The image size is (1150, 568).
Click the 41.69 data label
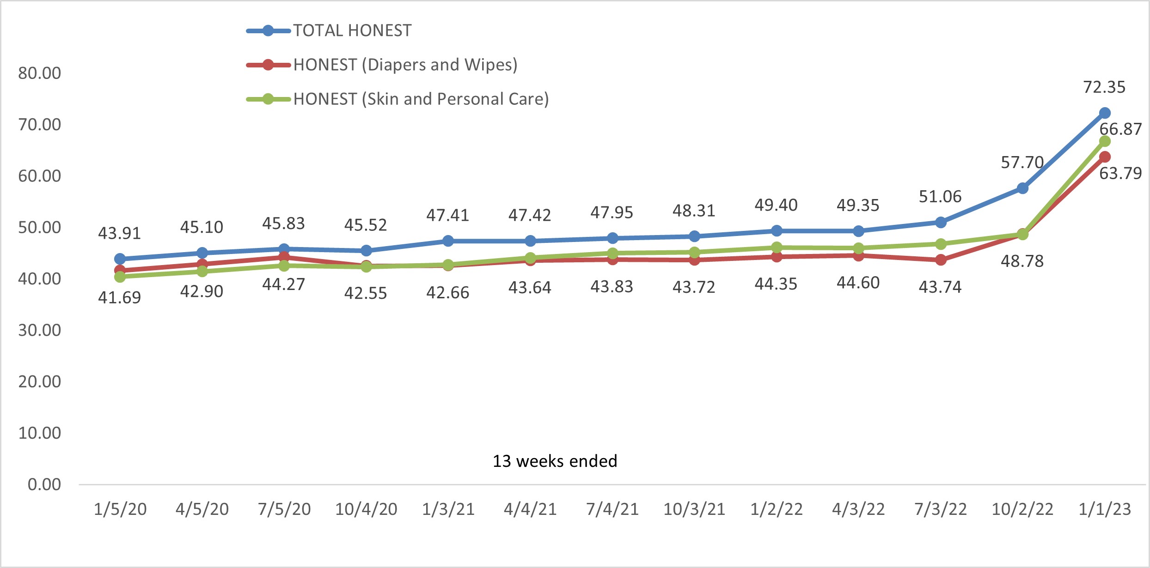119,298
